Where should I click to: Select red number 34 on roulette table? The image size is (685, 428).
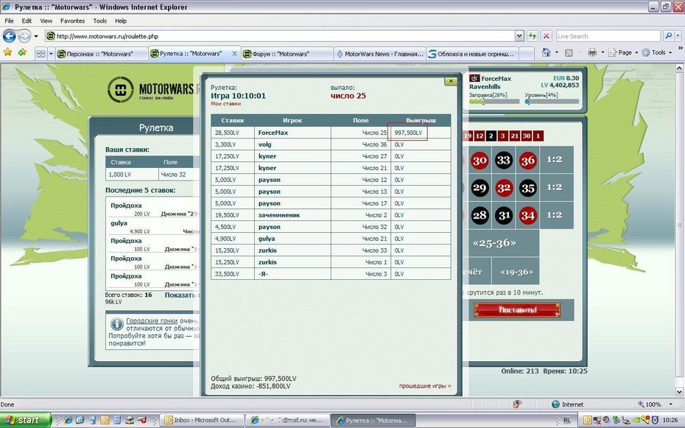coord(527,215)
